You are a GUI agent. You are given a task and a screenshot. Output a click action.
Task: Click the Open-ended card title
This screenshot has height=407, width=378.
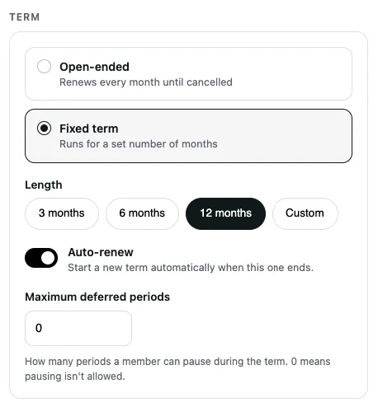(94, 67)
